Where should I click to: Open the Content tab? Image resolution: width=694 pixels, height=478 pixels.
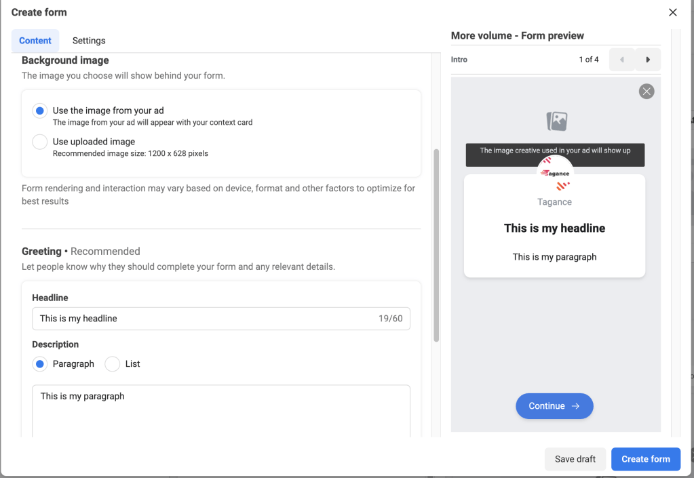(x=35, y=41)
